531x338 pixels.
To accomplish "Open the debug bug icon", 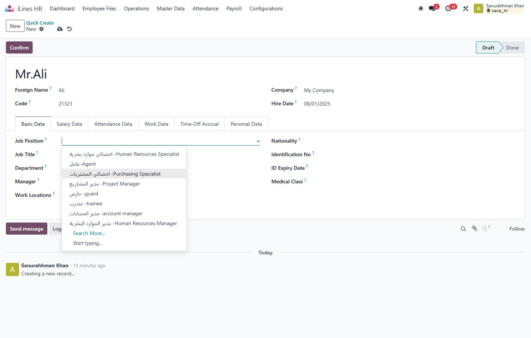I will [421, 8].
